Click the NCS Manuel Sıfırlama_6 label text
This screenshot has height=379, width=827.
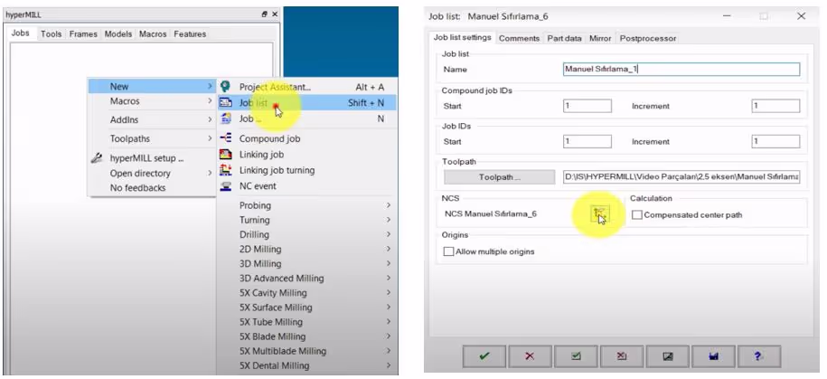point(491,213)
